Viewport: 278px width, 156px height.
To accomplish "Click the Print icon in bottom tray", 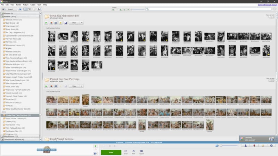I will [x=133, y=152].
